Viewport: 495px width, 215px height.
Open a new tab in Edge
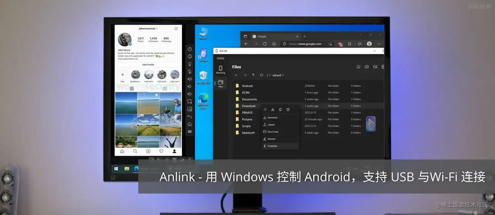click(x=304, y=36)
